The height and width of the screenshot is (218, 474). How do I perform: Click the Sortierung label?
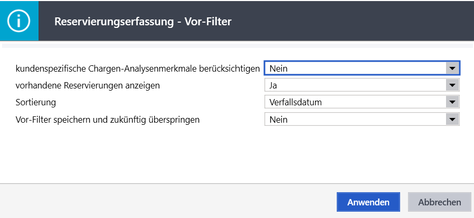36,102
